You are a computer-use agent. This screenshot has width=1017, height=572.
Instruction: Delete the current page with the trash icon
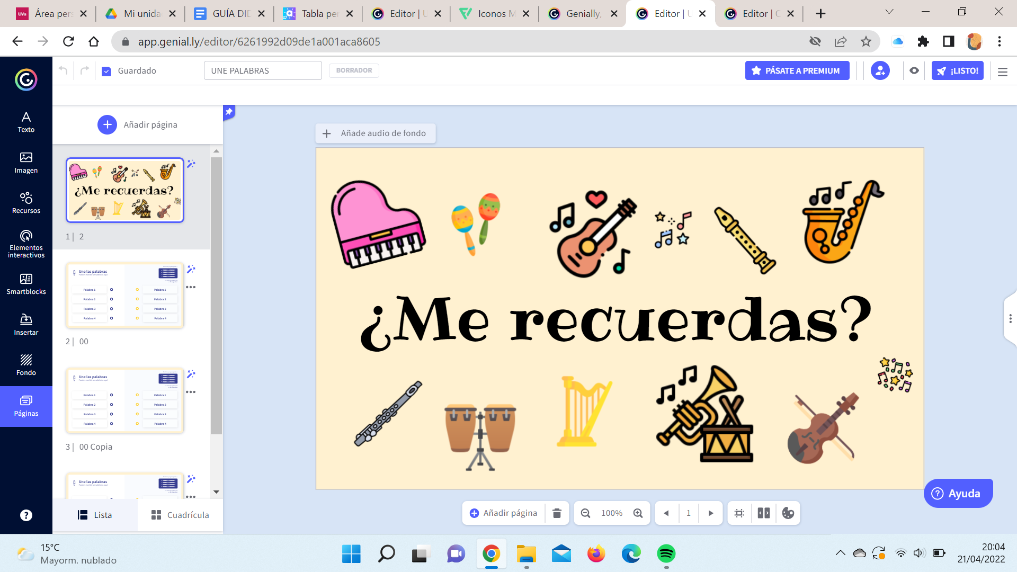click(x=557, y=513)
